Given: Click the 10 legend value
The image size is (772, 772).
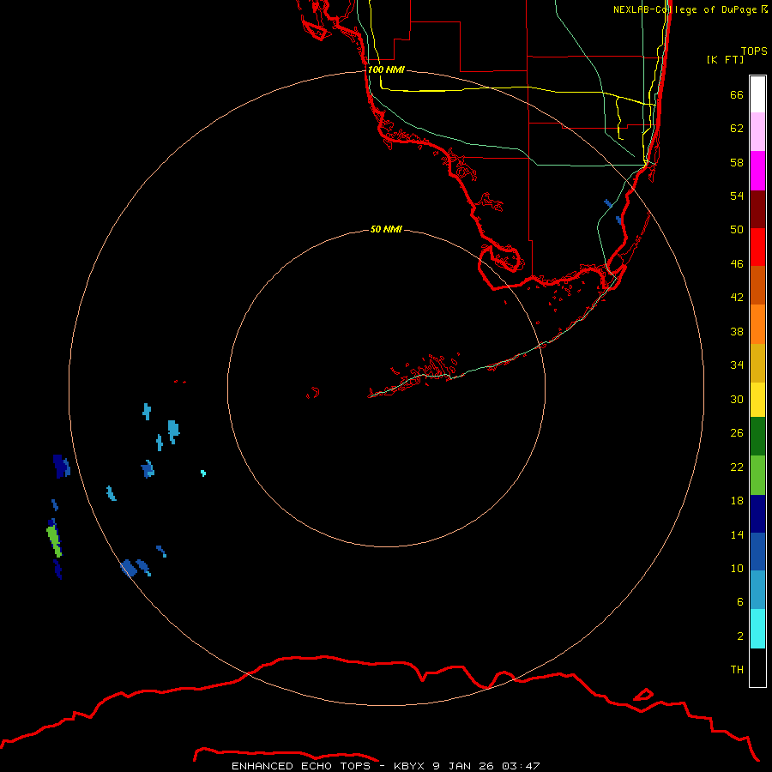Looking at the screenshot, I should [x=737, y=568].
